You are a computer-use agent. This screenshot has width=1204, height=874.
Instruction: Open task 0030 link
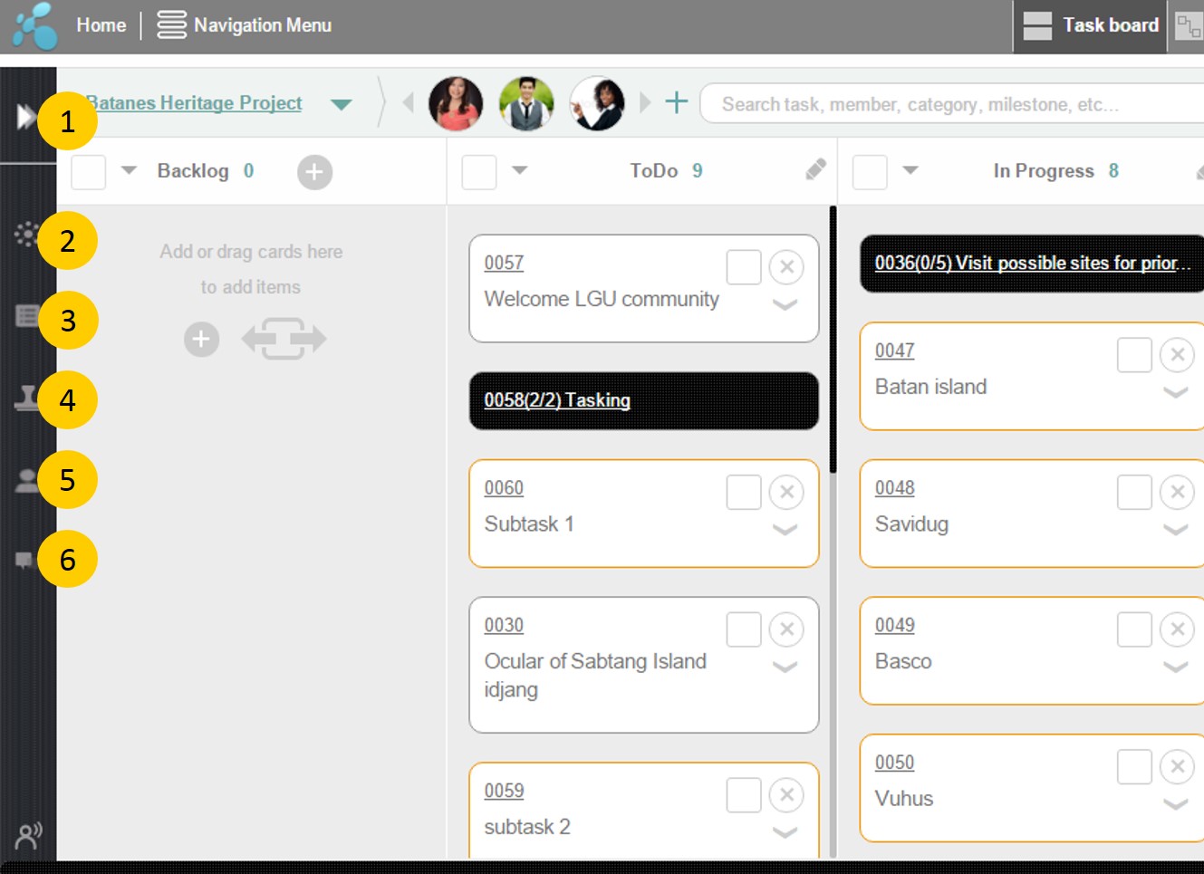click(504, 626)
